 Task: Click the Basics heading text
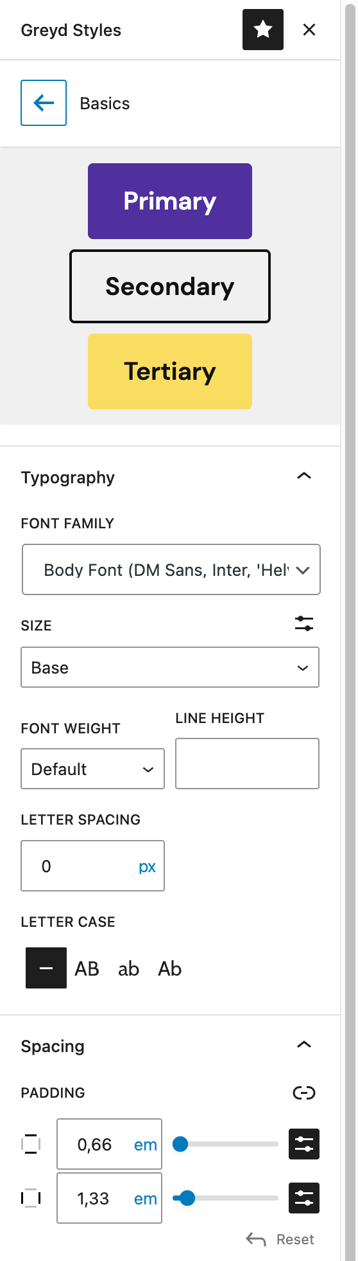[x=105, y=103]
